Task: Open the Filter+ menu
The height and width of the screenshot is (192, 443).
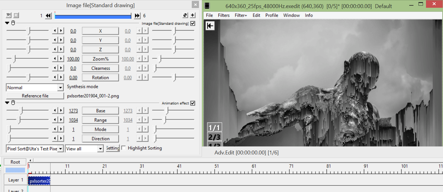Action: pos(241,15)
